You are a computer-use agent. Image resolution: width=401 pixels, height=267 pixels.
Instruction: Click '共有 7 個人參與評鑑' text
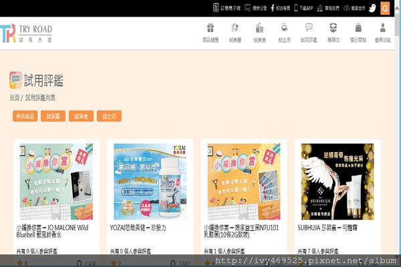(318, 251)
